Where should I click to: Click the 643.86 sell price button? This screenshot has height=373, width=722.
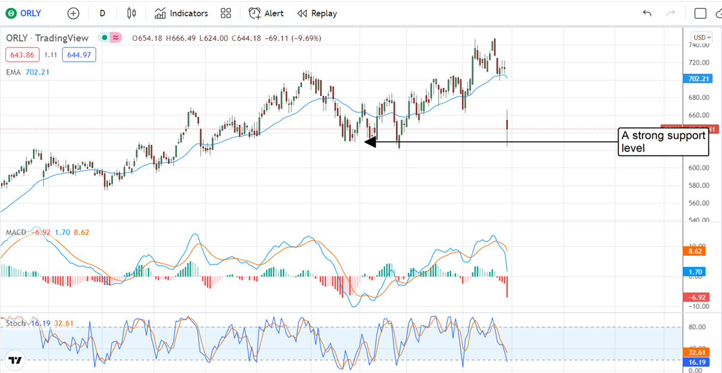coord(23,55)
